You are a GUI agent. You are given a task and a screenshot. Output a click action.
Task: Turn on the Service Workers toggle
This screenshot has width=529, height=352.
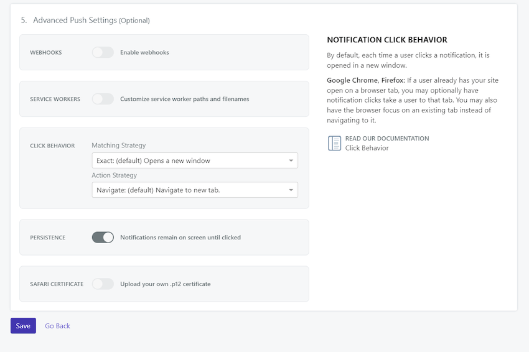(103, 99)
